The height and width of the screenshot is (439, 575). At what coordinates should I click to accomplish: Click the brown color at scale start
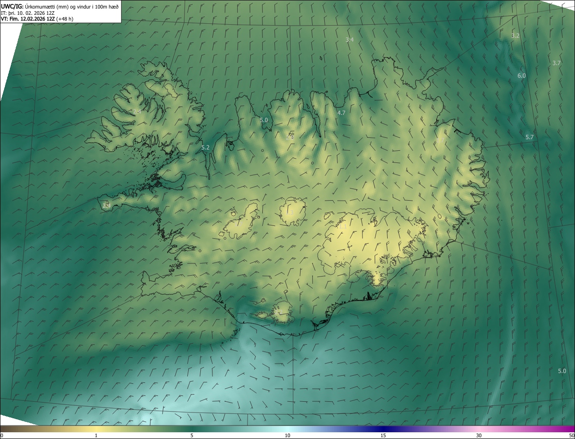tap(5, 429)
